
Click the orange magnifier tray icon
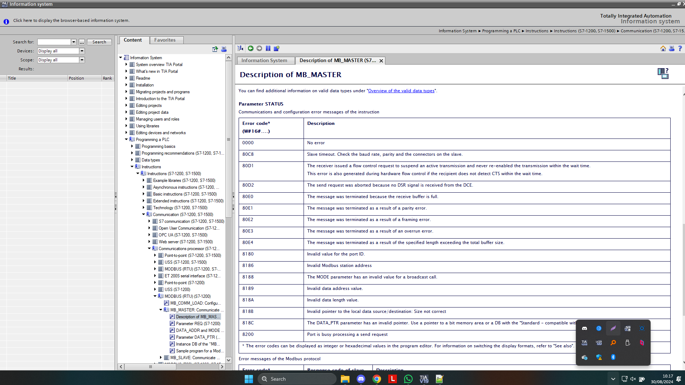613,343
